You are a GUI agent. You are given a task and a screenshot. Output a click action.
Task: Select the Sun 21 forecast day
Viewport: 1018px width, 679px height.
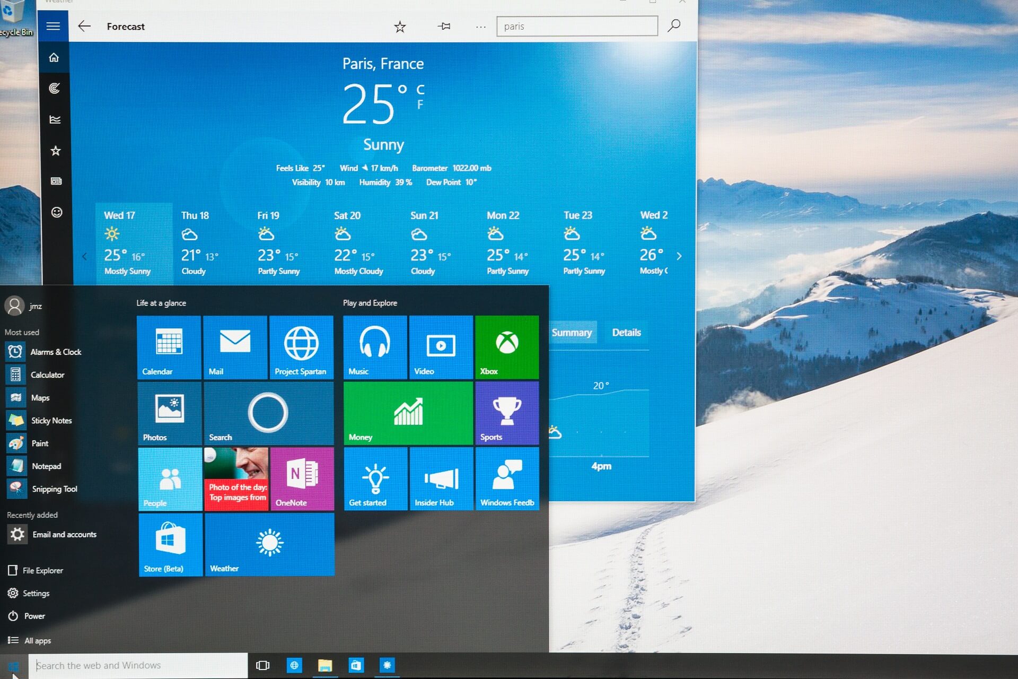440,244
